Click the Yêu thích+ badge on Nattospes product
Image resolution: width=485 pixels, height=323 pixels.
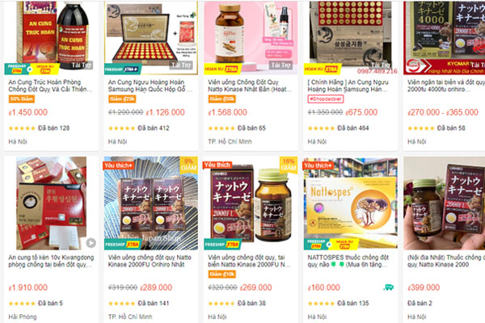[318, 166]
